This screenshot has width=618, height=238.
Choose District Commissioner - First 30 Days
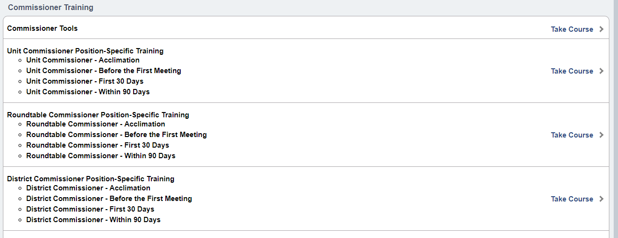click(90, 209)
